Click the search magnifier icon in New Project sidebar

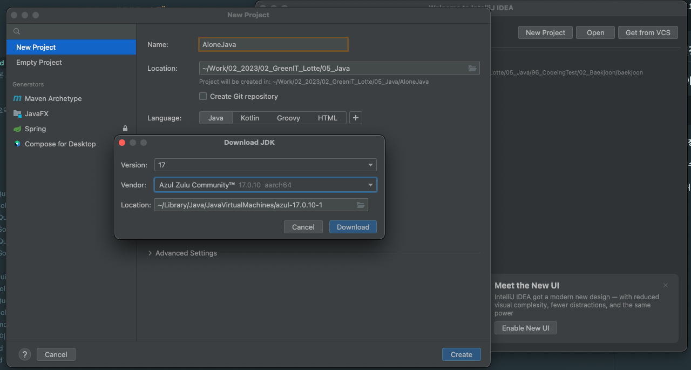click(x=17, y=32)
